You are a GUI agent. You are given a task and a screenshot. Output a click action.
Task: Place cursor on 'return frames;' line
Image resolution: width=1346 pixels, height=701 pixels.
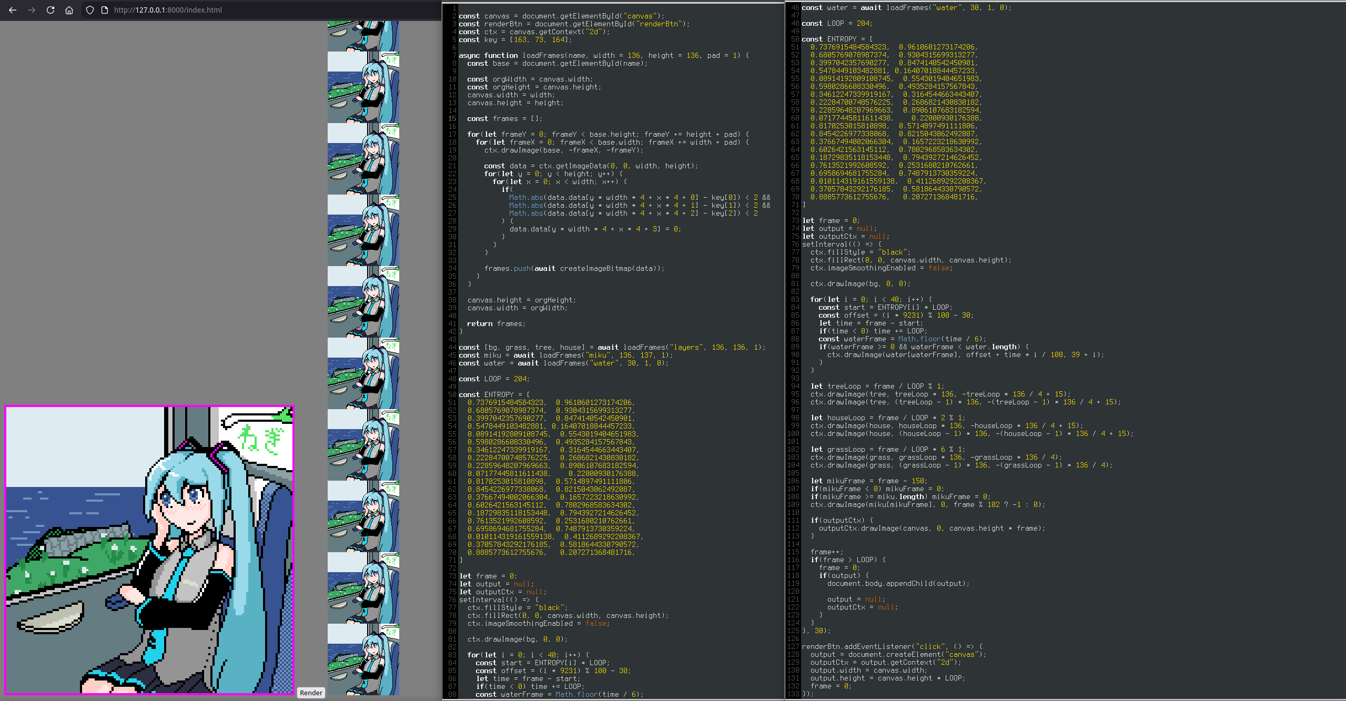tap(496, 323)
